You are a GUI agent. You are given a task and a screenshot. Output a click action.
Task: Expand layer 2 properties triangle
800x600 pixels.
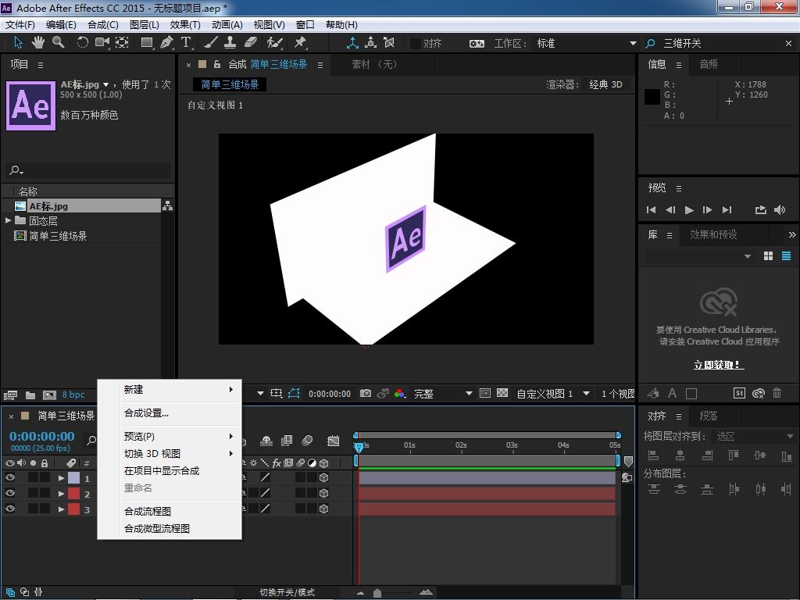point(61,494)
